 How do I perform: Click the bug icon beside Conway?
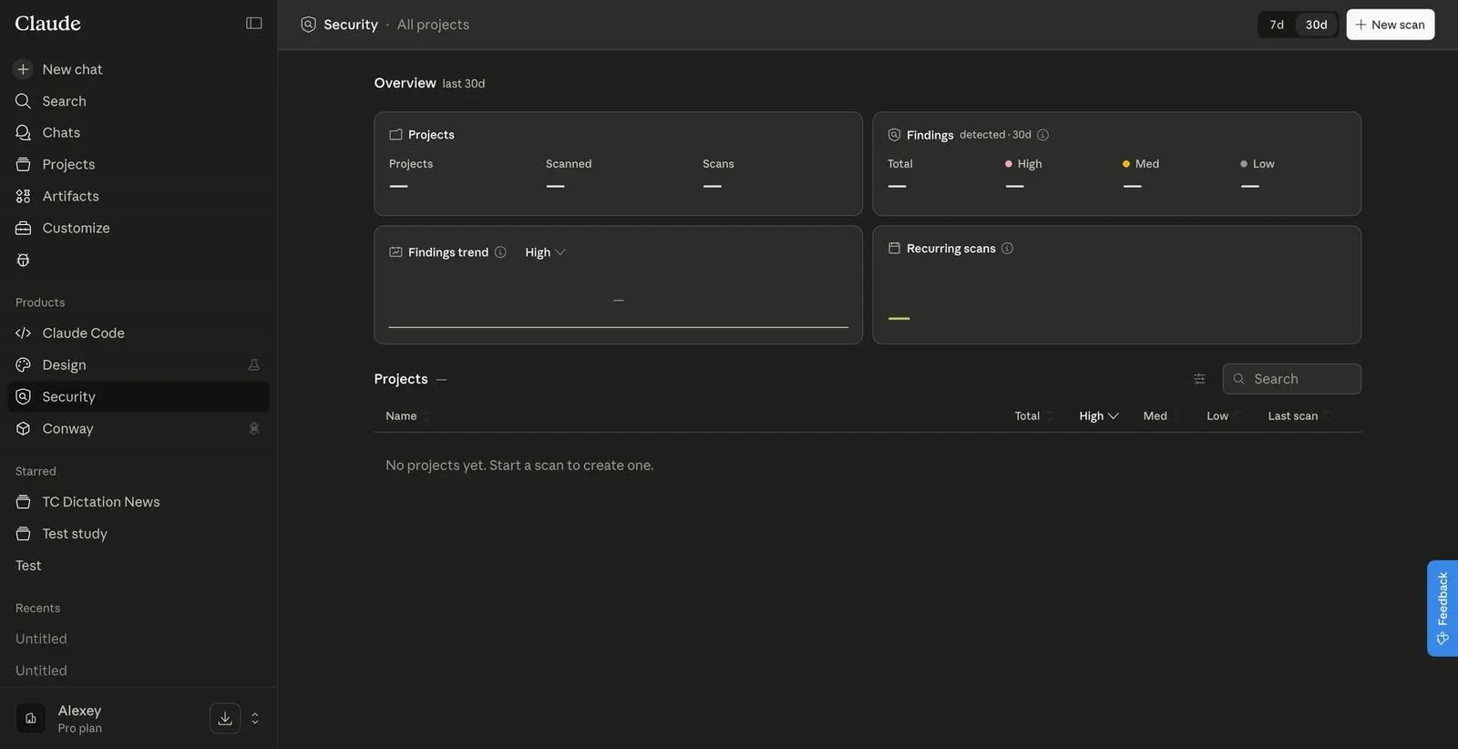coord(254,429)
